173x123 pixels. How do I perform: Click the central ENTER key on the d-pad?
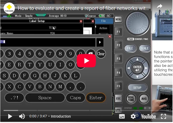(x=137, y=68)
